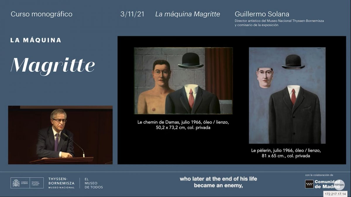The image size is (351, 197).
Task: Click the Gobierno de España logo
Action: [27, 183]
